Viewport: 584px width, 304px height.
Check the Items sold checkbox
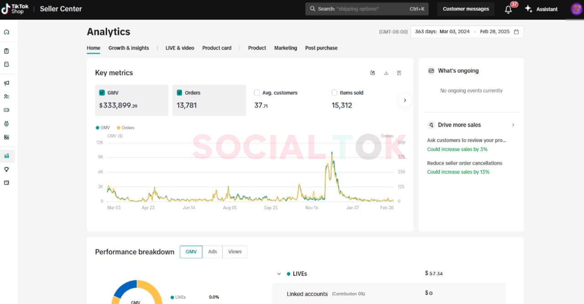click(334, 93)
